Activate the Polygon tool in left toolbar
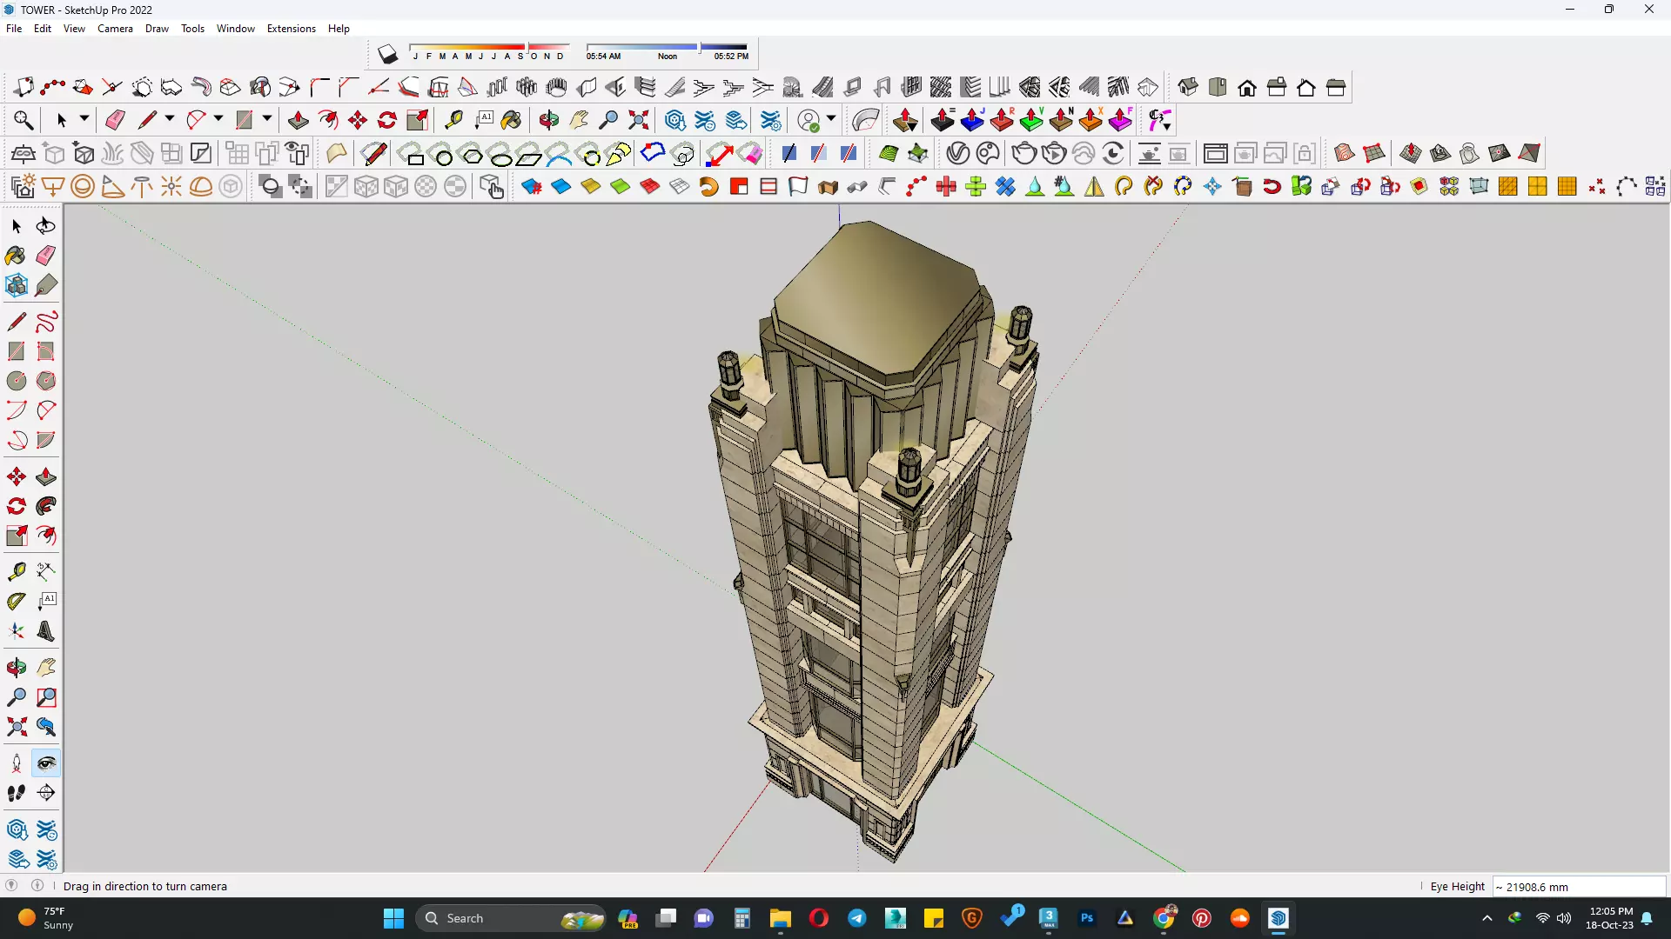 point(46,381)
